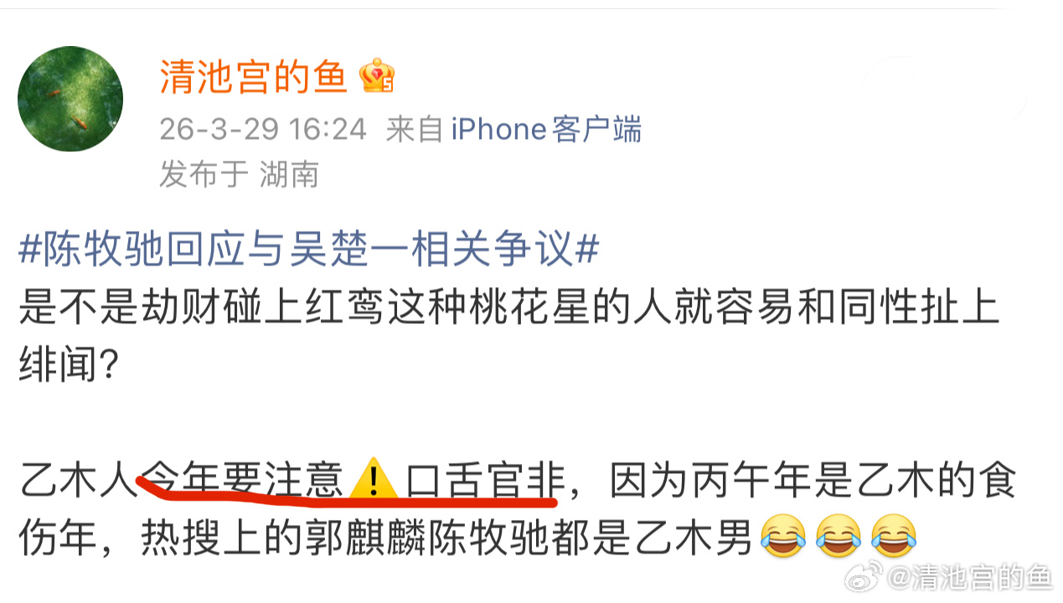Tap the username 清池宫的鱼
1063x603 pixels.
click(254, 78)
